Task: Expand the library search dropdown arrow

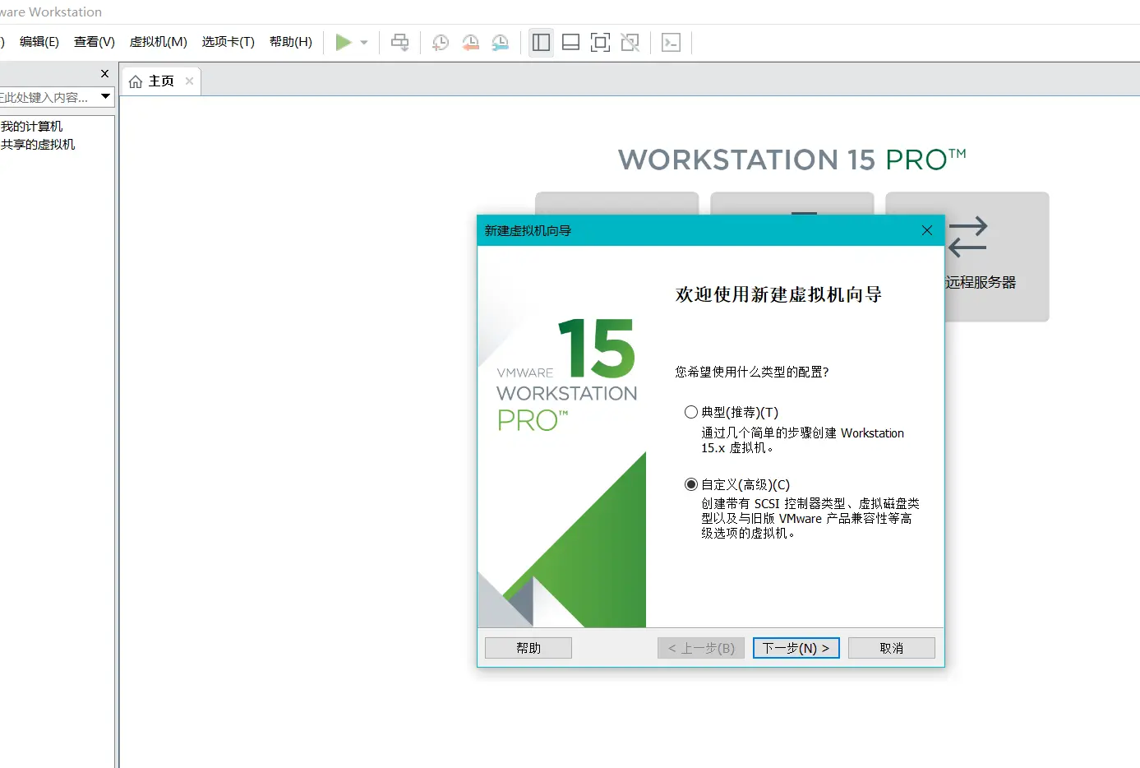Action: [106, 96]
